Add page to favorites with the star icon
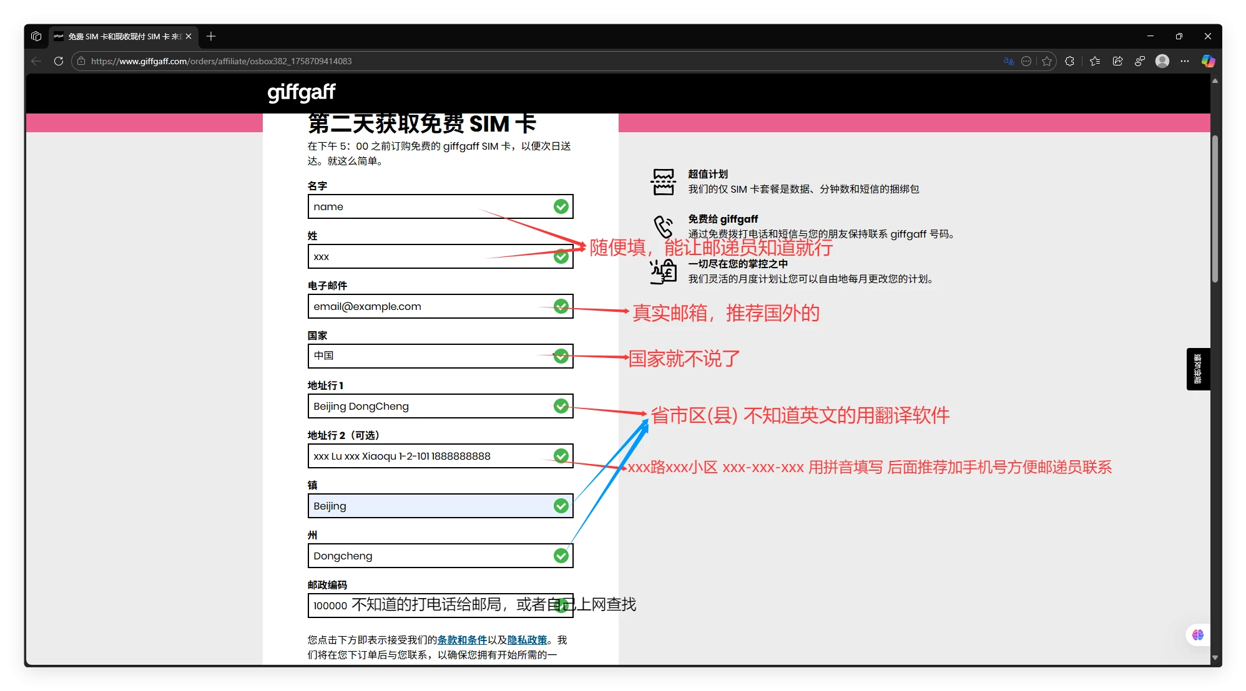 tap(1047, 61)
